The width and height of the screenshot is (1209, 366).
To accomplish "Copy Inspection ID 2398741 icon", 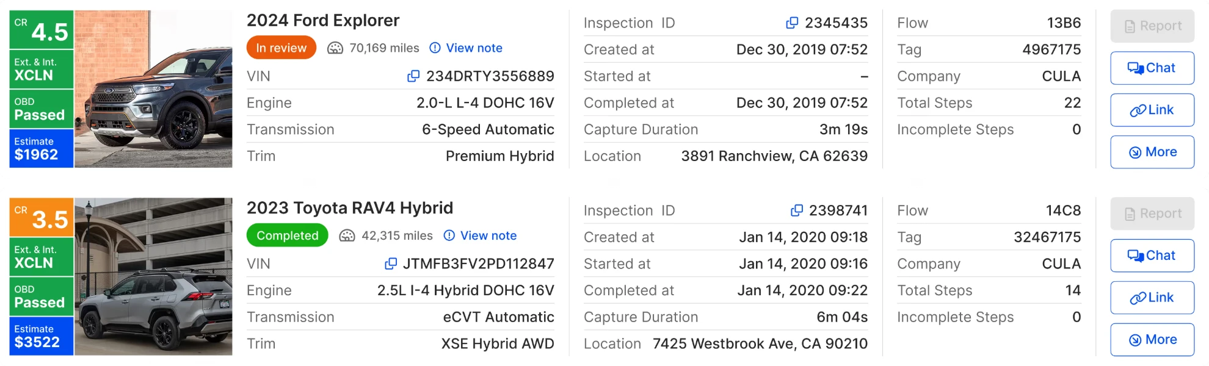I will coord(797,210).
